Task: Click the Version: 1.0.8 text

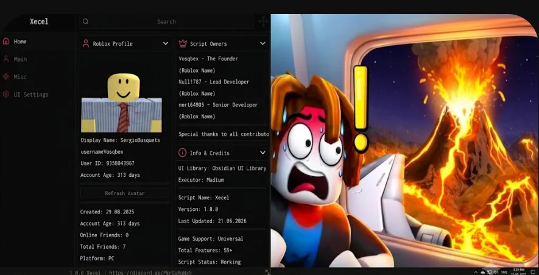Action: point(198,209)
